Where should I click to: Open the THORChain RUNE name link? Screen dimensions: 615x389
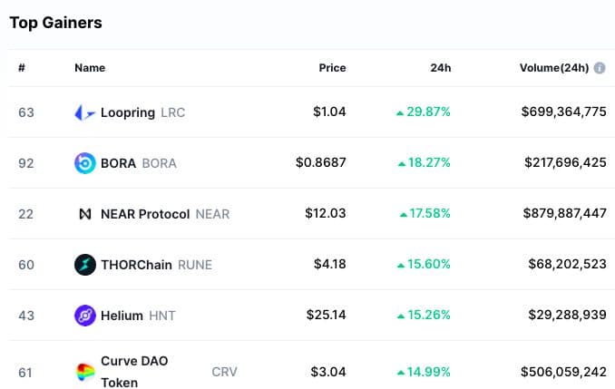pyautogui.click(x=136, y=265)
